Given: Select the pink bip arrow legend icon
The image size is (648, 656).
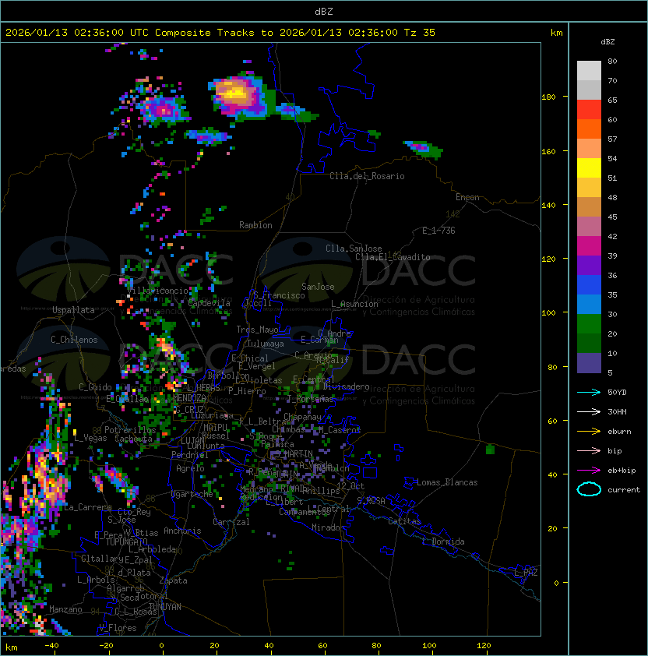Looking at the screenshot, I should tap(589, 450).
